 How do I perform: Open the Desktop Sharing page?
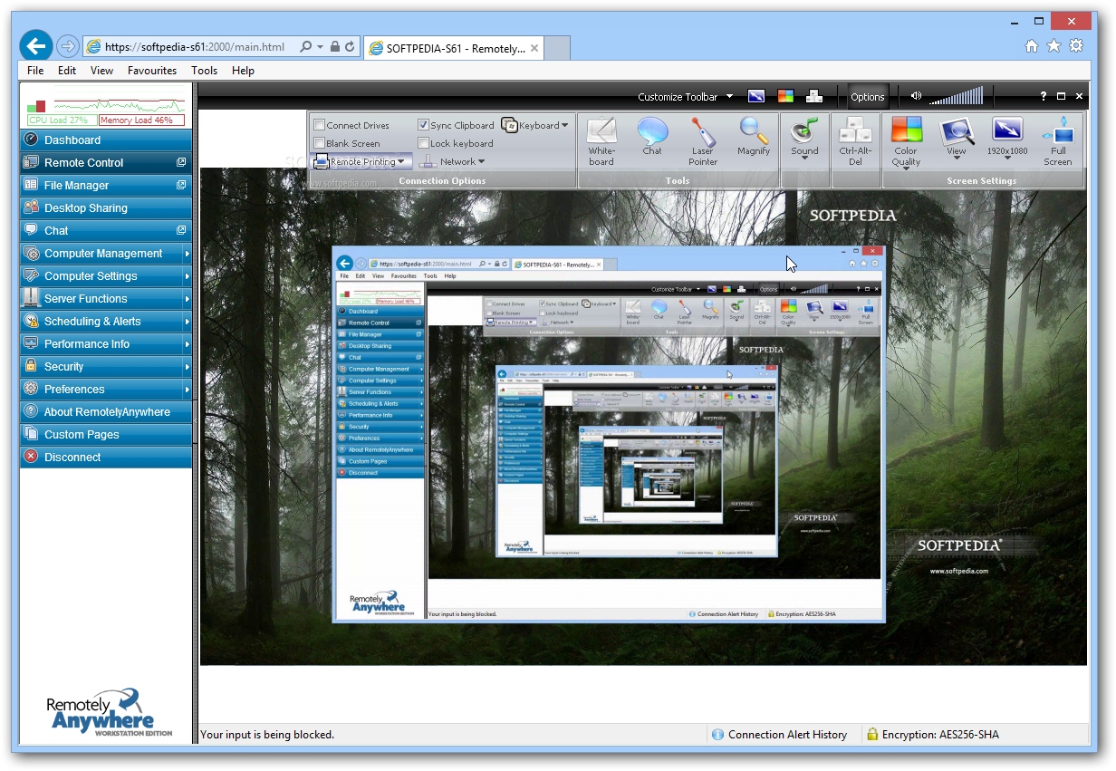coord(106,208)
